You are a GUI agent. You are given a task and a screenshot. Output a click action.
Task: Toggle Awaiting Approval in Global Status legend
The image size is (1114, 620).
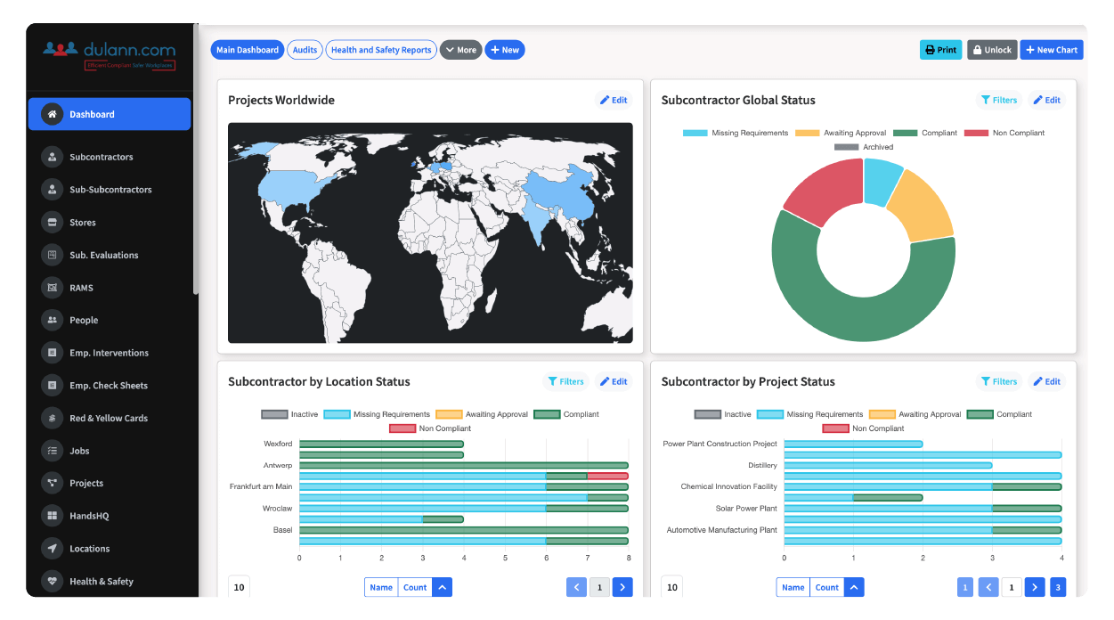(x=839, y=133)
